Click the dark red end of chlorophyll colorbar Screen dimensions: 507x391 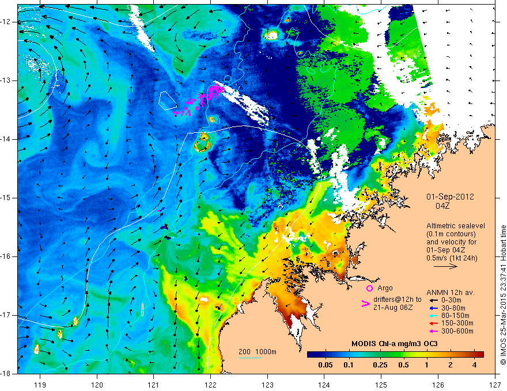coord(480,355)
